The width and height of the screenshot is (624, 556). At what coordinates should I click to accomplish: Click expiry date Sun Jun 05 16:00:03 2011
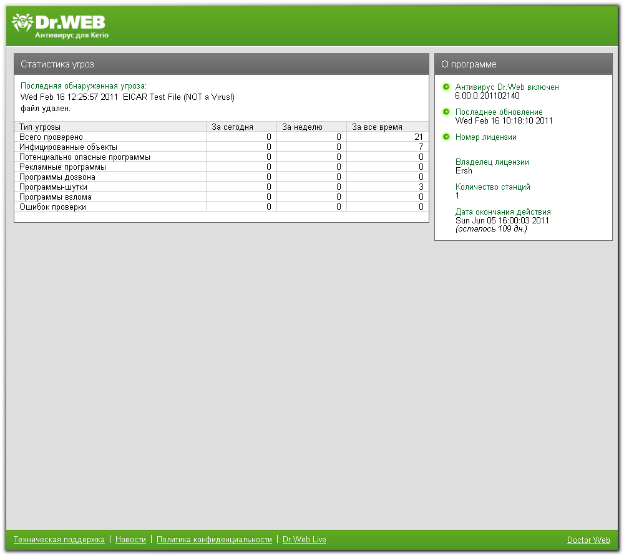pos(502,220)
